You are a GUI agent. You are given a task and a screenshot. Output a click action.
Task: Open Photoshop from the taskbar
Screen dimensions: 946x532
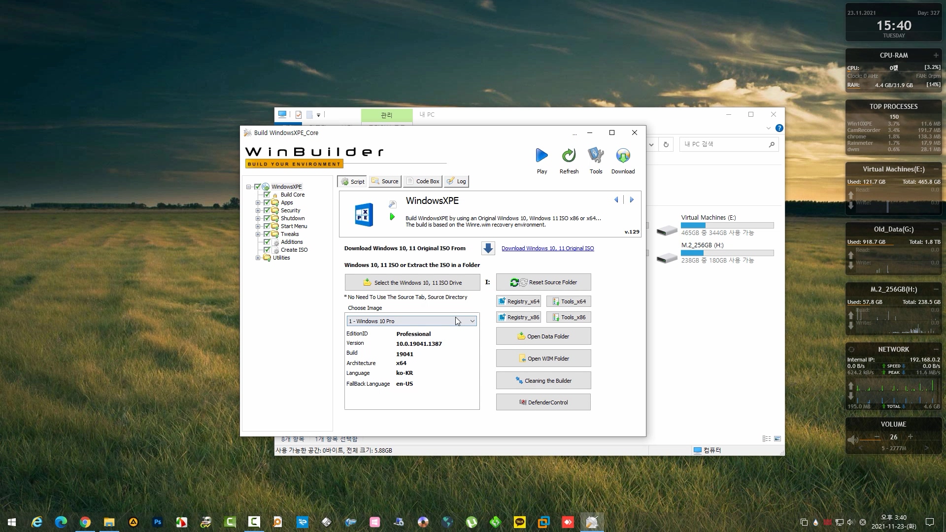pos(158,522)
